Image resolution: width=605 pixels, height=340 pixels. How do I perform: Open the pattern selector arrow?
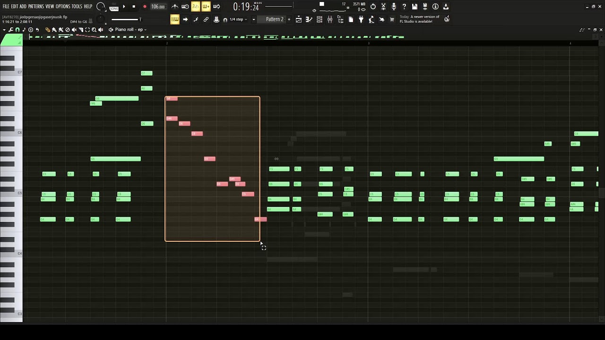click(x=253, y=19)
